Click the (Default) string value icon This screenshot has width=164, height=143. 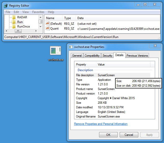click(47, 23)
